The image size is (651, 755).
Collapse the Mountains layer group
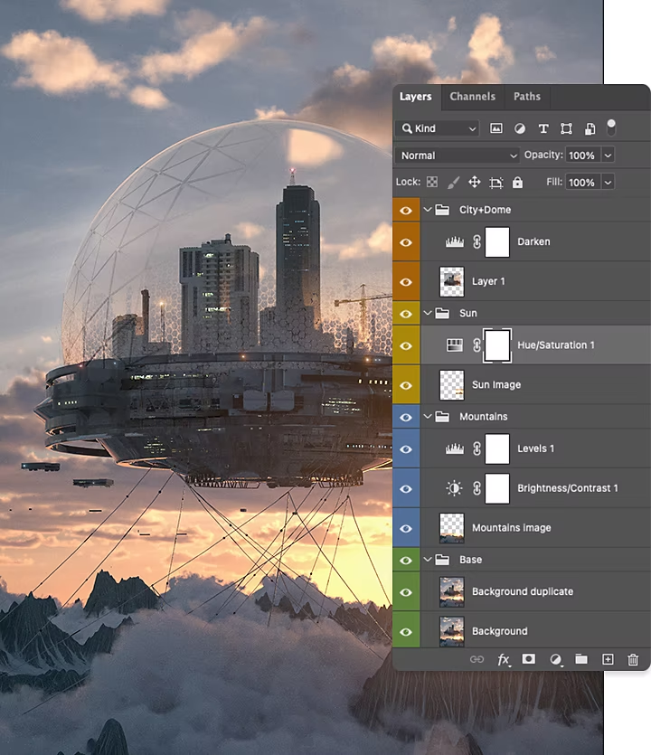pyautogui.click(x=428, y=417)
